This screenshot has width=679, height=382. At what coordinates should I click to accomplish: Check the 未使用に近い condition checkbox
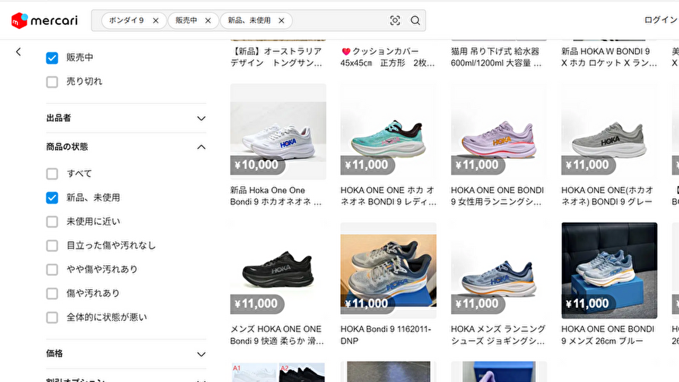tap(52, 222)
